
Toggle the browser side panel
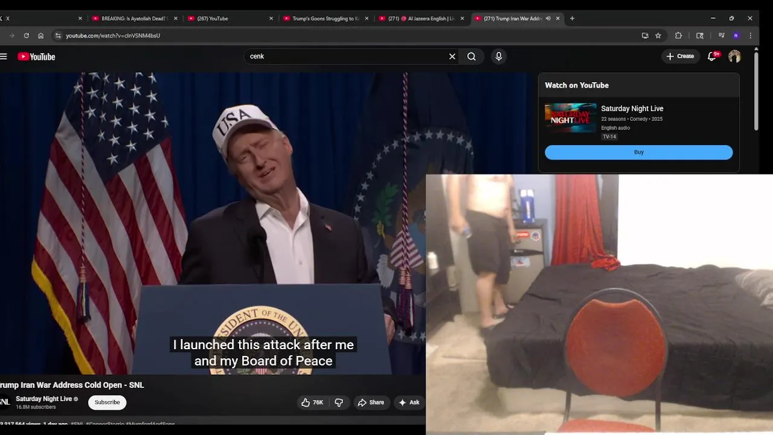pyautogui.click(x=700, y=36)
